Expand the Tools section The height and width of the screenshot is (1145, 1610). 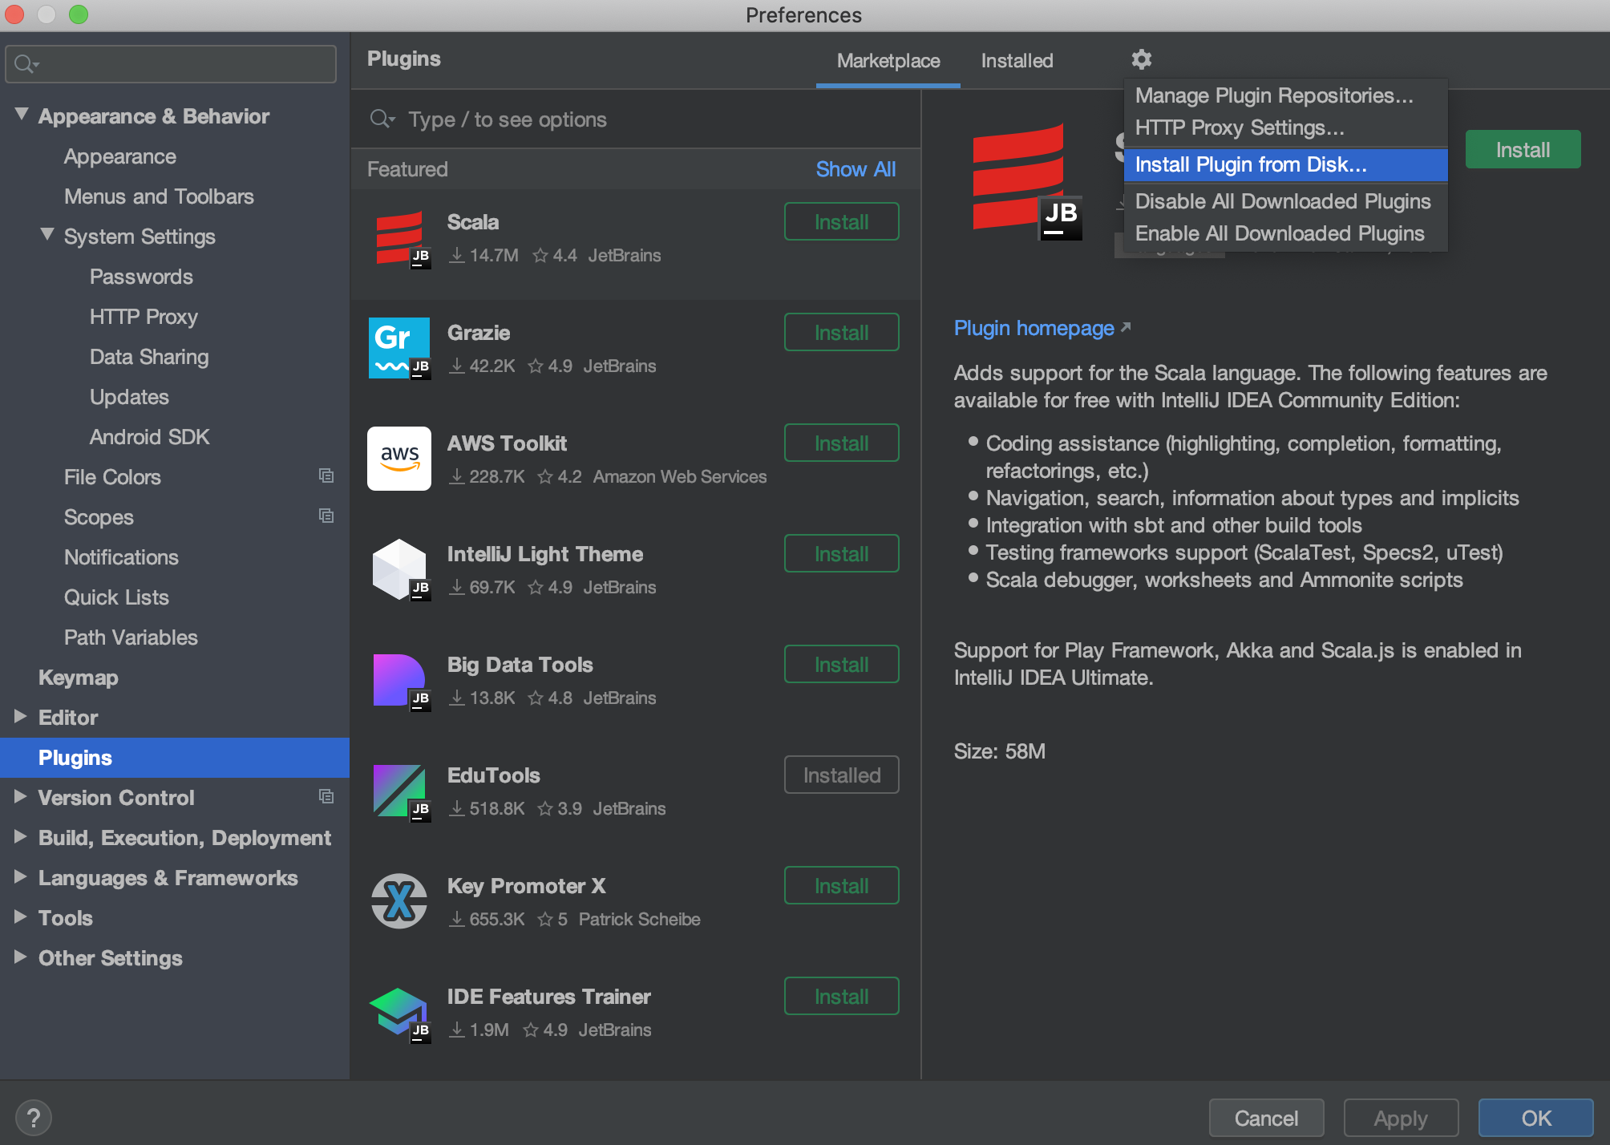coord(21,917)
